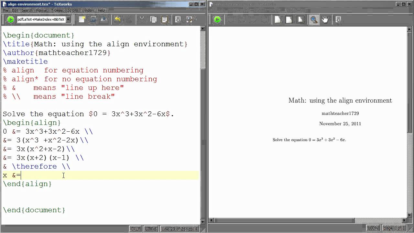Click the Paste clipboard icon
The width and height of the screenshot is (414, 233).
click(x=165, y=19)
